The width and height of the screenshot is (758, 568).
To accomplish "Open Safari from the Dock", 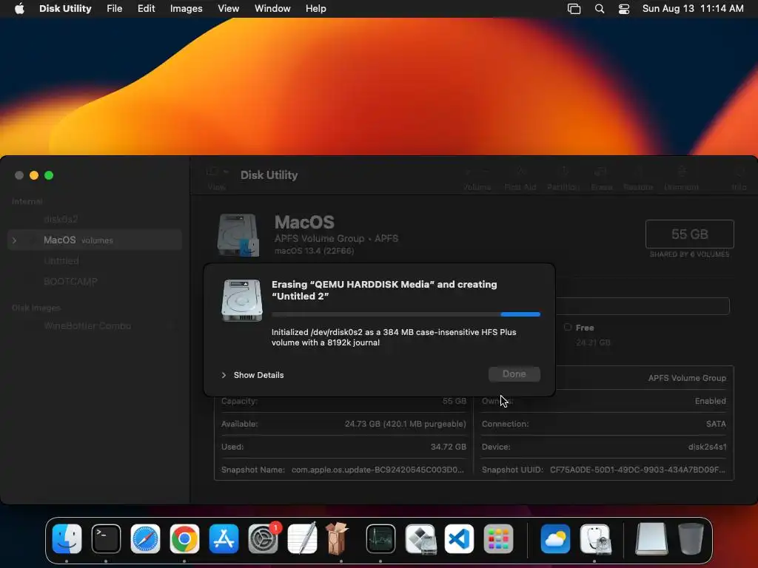I will coord(145,538).
